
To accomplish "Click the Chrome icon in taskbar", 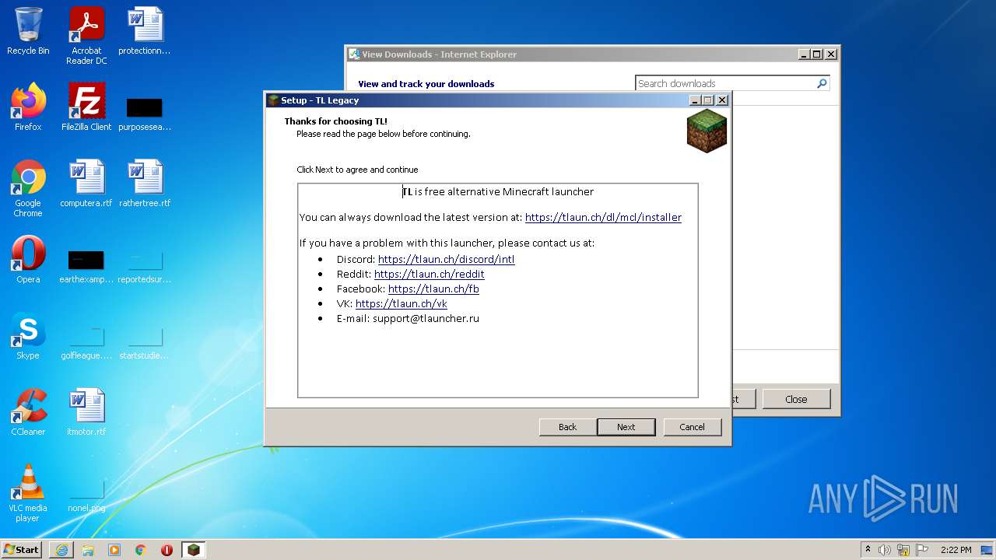I will [141, 550].
